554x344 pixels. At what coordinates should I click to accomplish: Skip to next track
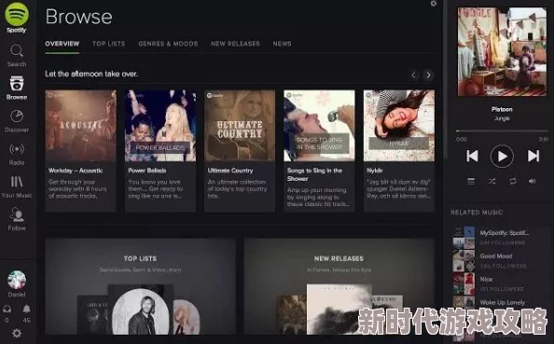533,156
